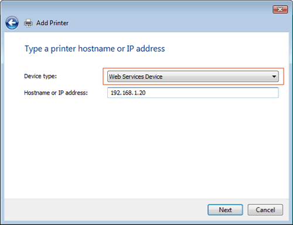This screenshot has height=225, width=293.
Task: Close the Add Printer dialog with X
Action: click(280, 9)
